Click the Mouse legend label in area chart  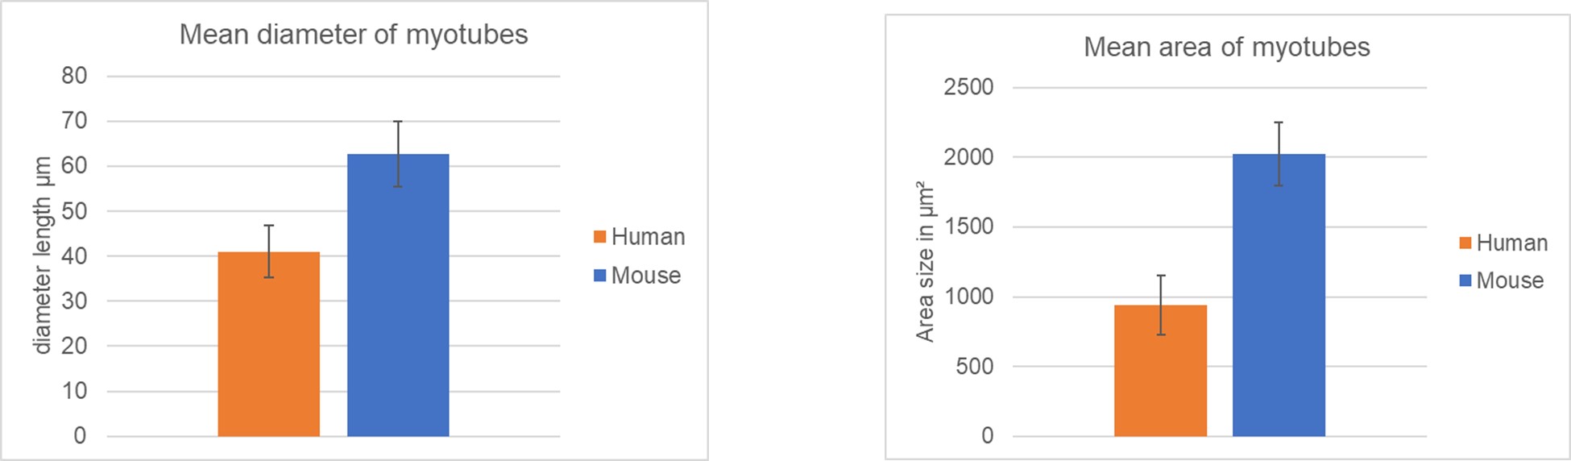click(1510, 281)
